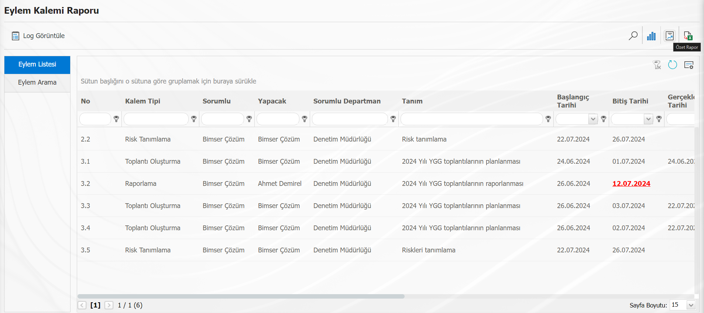704x313 pixels.
Task: Click the 02.07.2024 end date cell
Action: pyautogui.click(x=629, y=228)
